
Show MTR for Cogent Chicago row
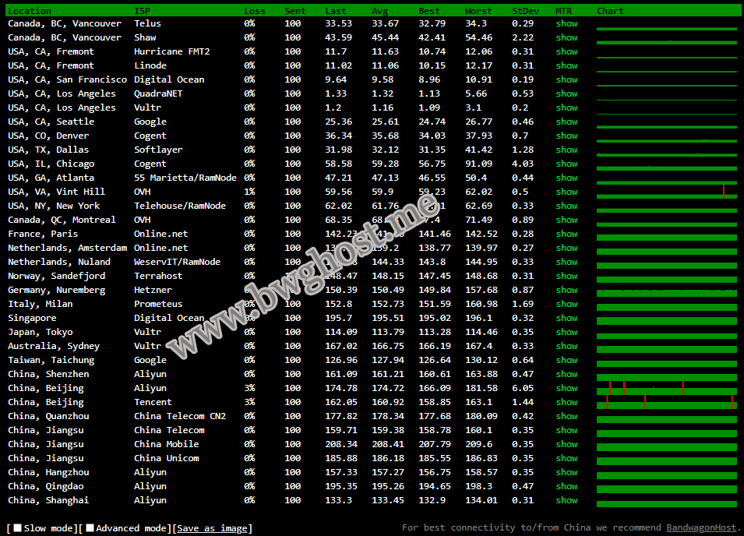point(566,164)
